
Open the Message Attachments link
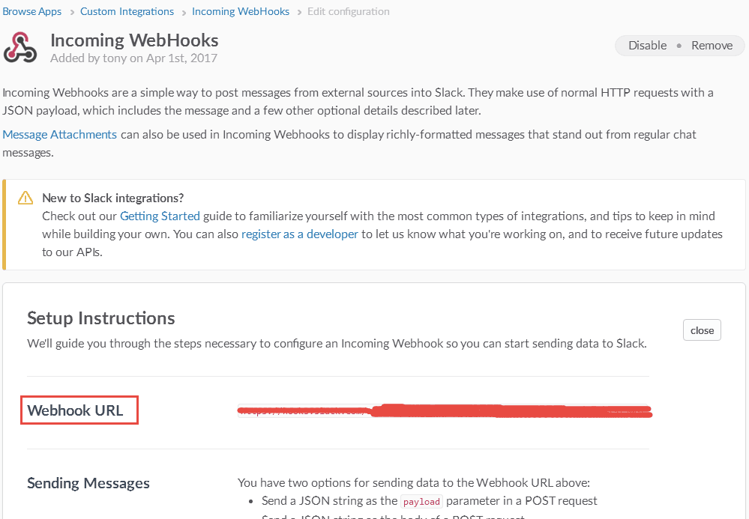[60, 135]
